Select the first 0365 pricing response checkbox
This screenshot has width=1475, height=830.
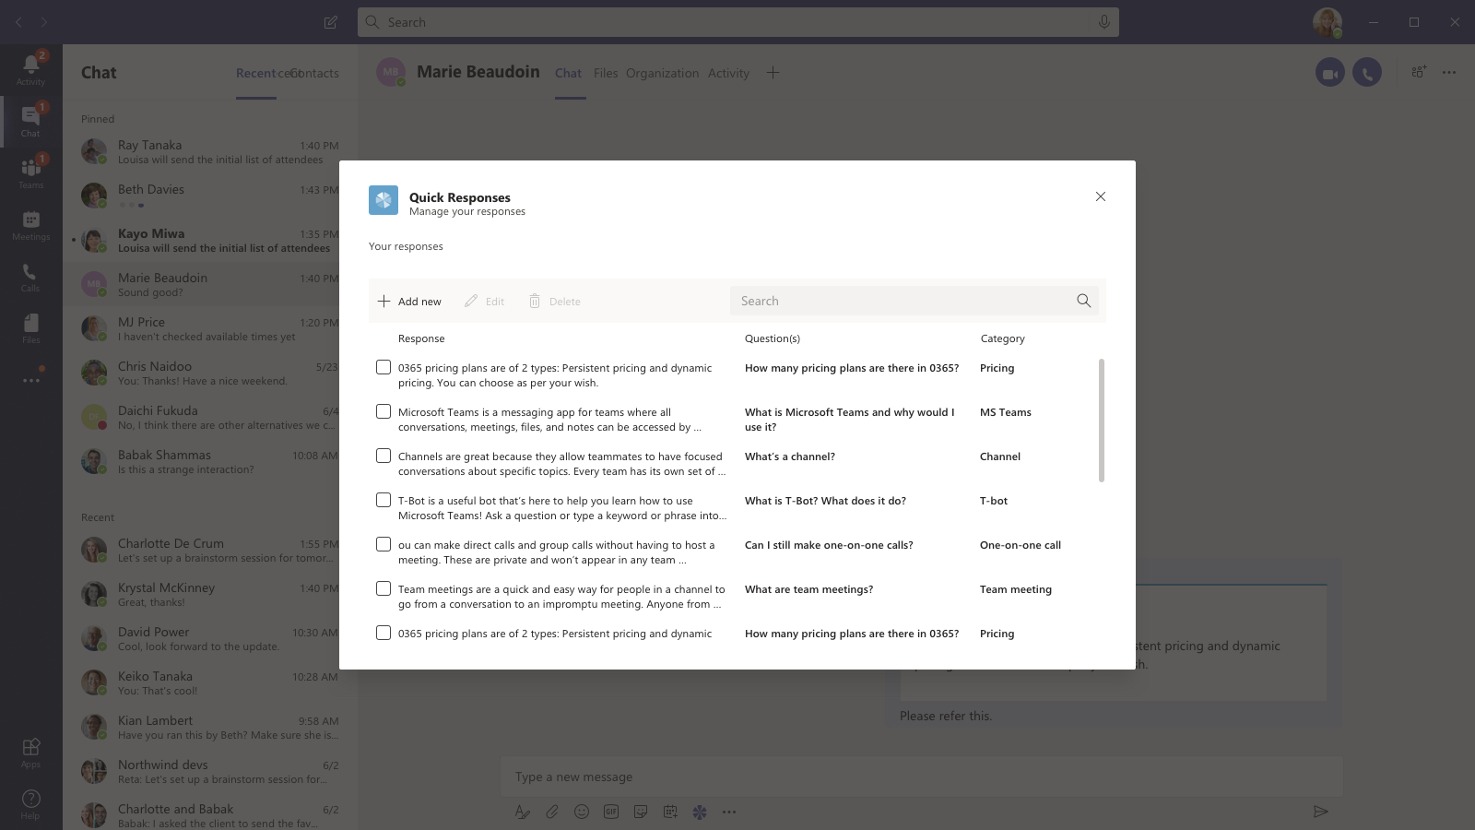(x=383, y=367)
